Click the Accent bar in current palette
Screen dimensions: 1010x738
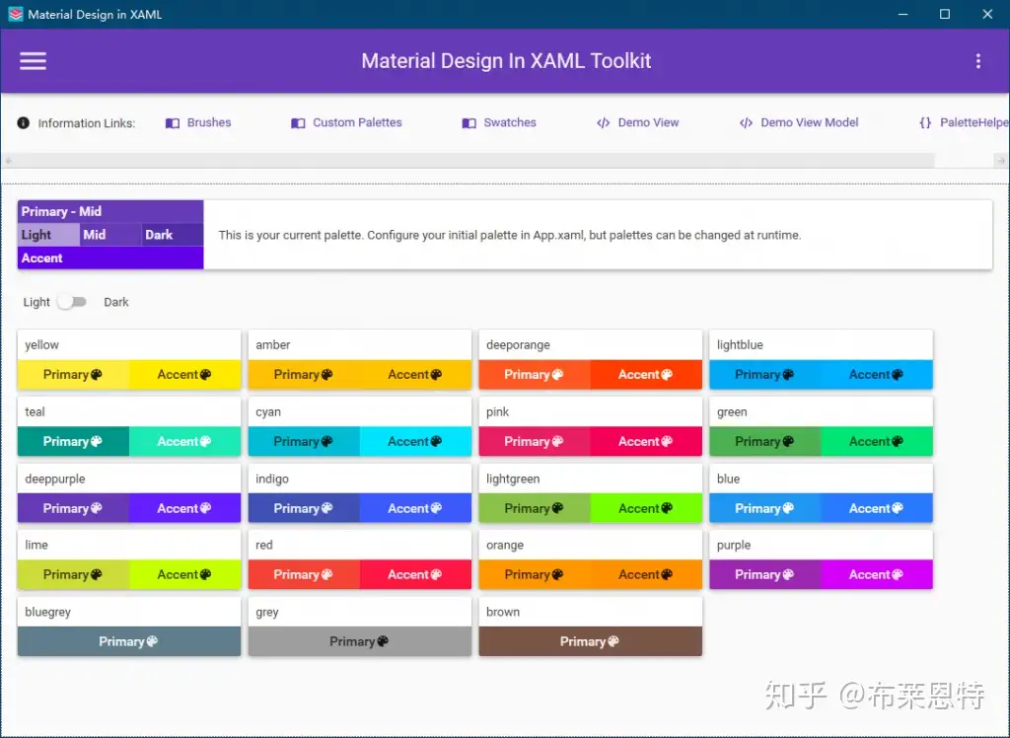click(x=110, y=258)
